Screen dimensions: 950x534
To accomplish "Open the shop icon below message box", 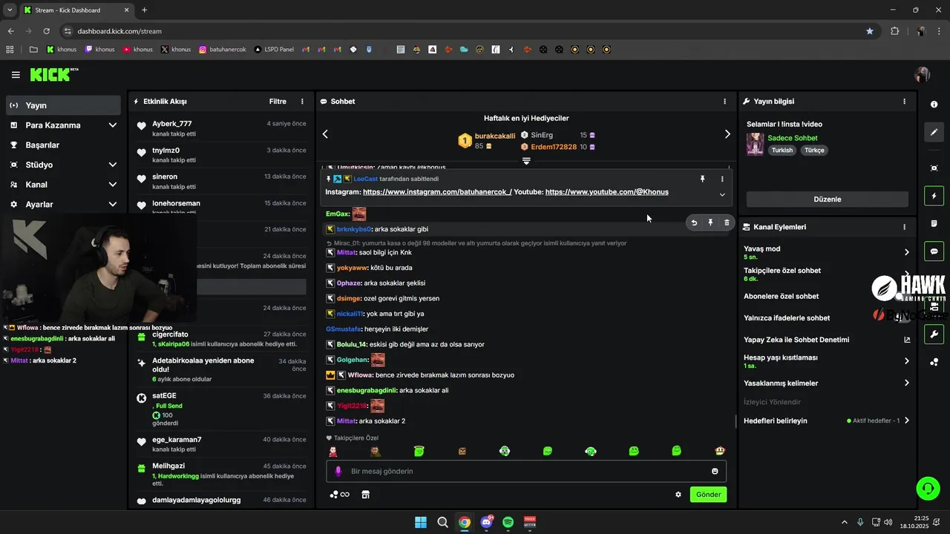I will [x=365, y=495].
